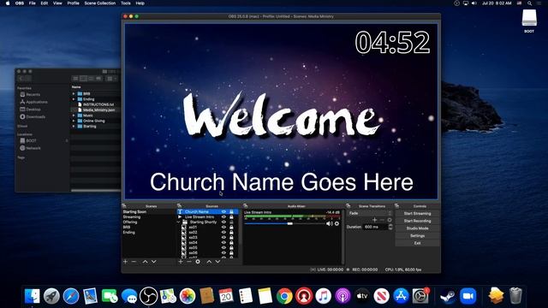Image resolution: width=548 pixels, height=308 pixels.
Task: Toggle visibility of ss01 source
Action: click(x=224, y=227)
